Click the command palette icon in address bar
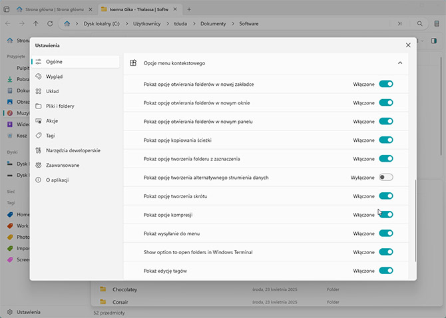446x318 pixels. tap(399, 23)
